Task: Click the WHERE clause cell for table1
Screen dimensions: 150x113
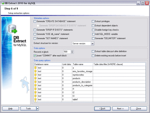Action: tap(119, 99)
